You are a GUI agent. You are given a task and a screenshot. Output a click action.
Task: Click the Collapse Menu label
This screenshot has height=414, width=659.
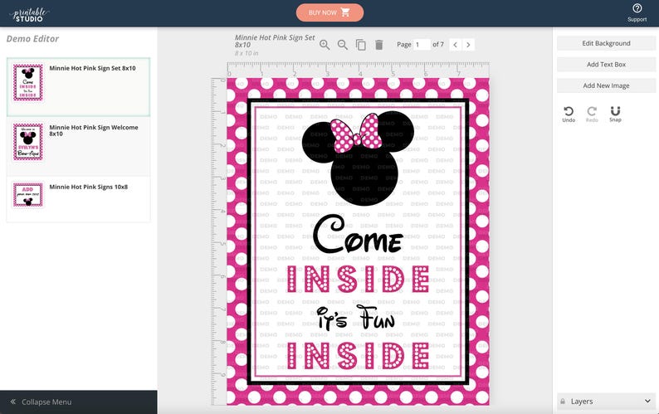click(46, 402)
